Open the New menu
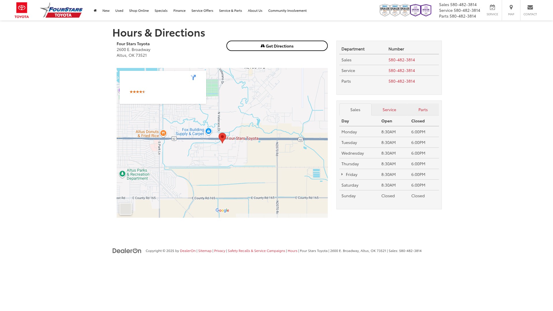 tap(106, 10)
